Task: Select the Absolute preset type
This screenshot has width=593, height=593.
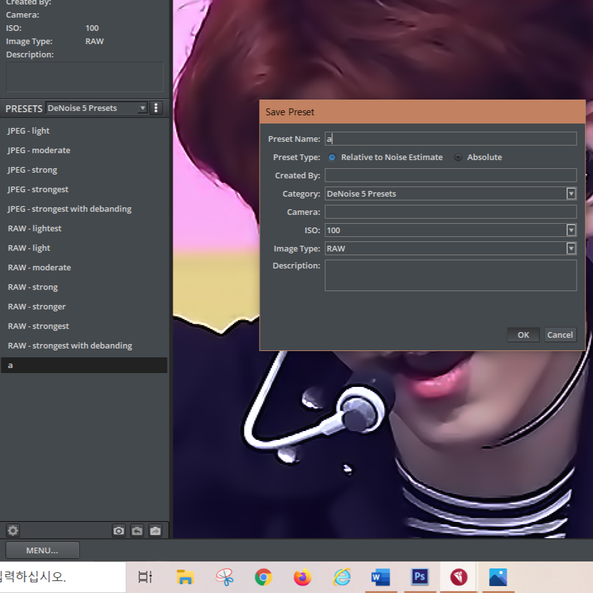Action: click(x=458, y=158)
